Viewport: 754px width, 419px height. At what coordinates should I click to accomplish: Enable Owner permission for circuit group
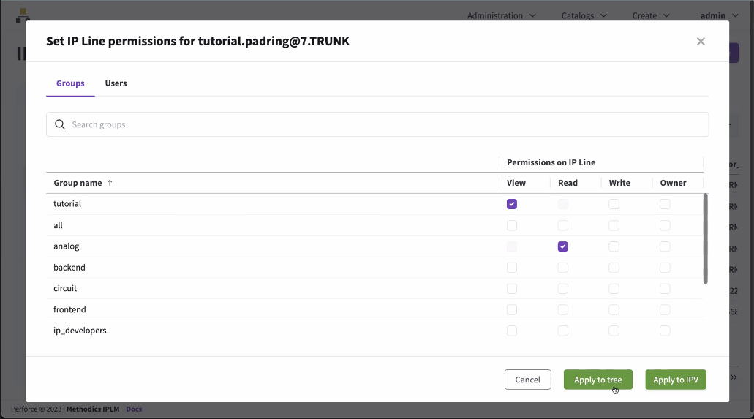tap(665, 288)
